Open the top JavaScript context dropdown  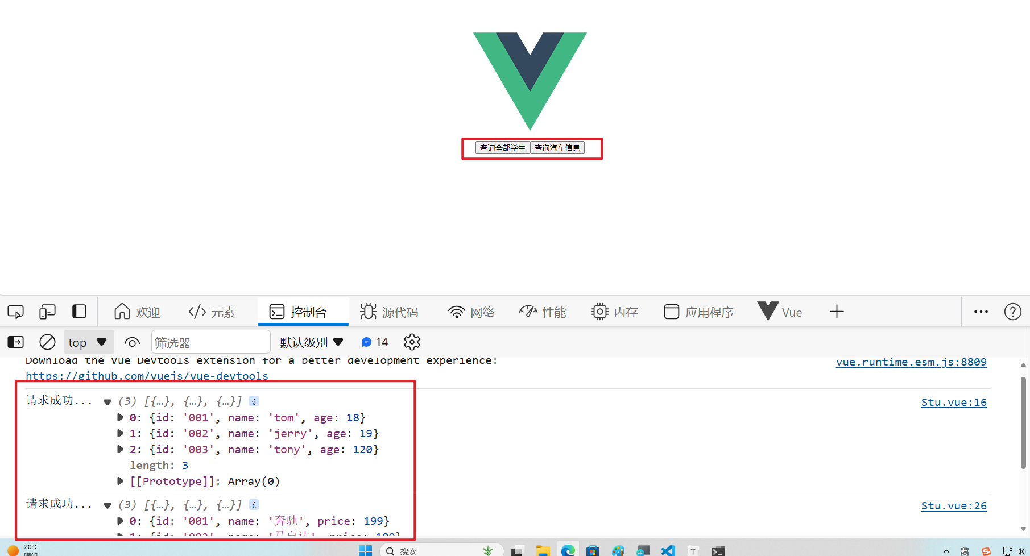point(88,342)
